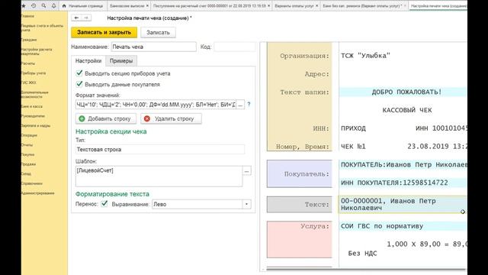Select the Услуга pink section block

300,239
